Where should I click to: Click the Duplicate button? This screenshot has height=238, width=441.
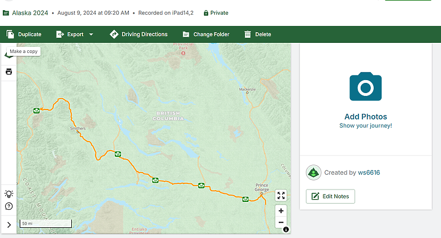24,34
